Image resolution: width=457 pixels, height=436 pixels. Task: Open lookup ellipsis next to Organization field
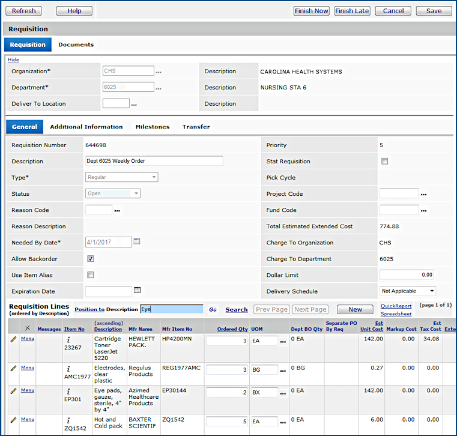point(159,71)
